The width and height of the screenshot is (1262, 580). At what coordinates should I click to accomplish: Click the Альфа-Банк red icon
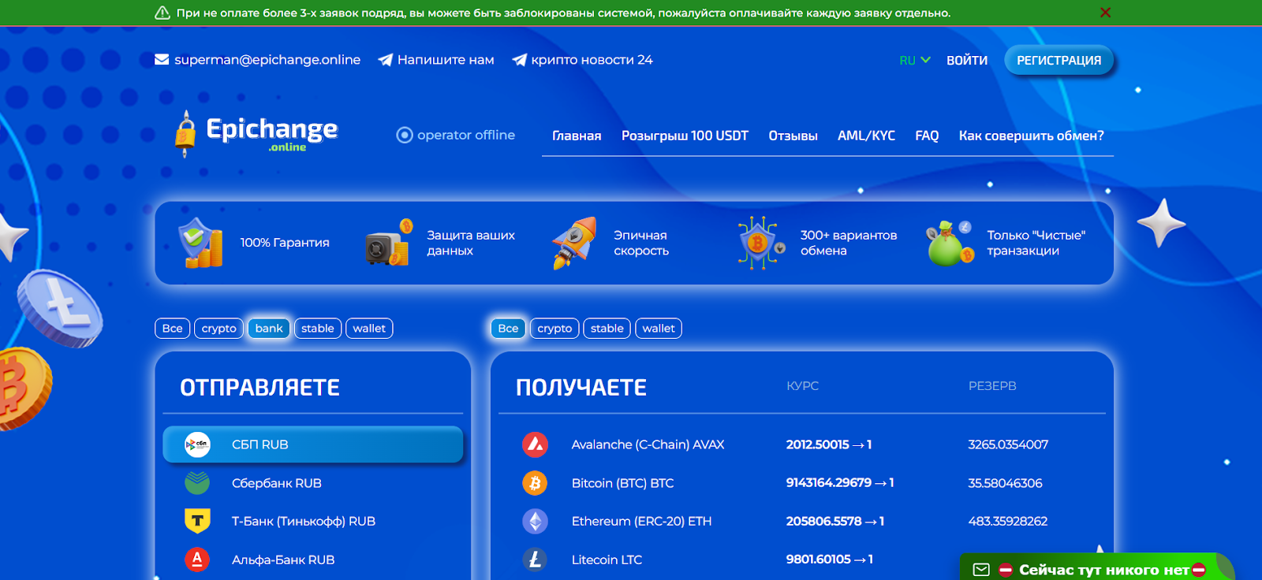click(197, 560)
